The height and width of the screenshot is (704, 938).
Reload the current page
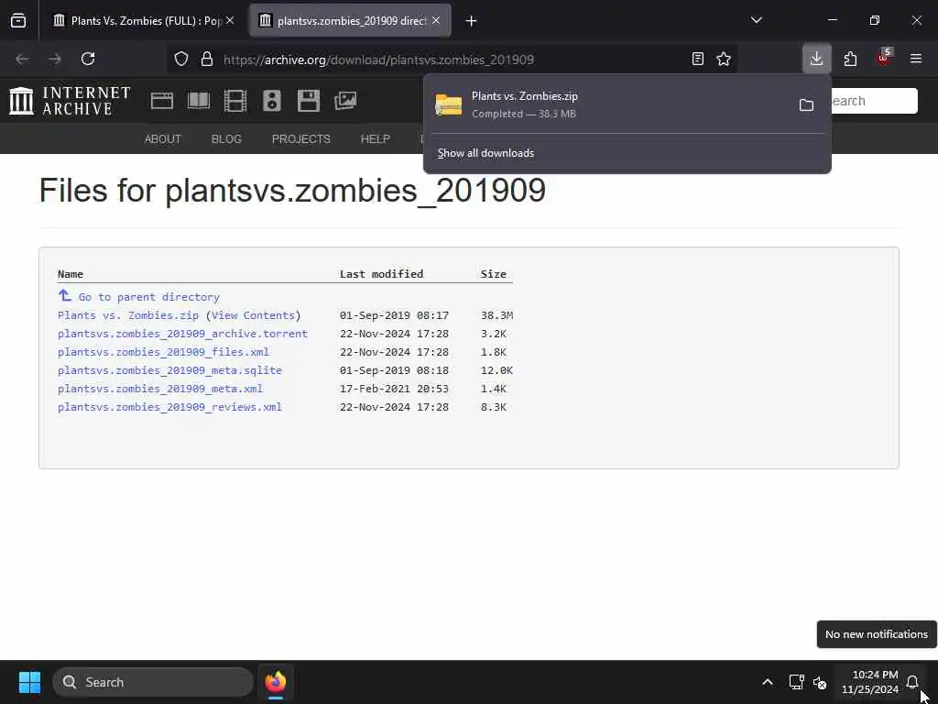[x=88, y=59]
